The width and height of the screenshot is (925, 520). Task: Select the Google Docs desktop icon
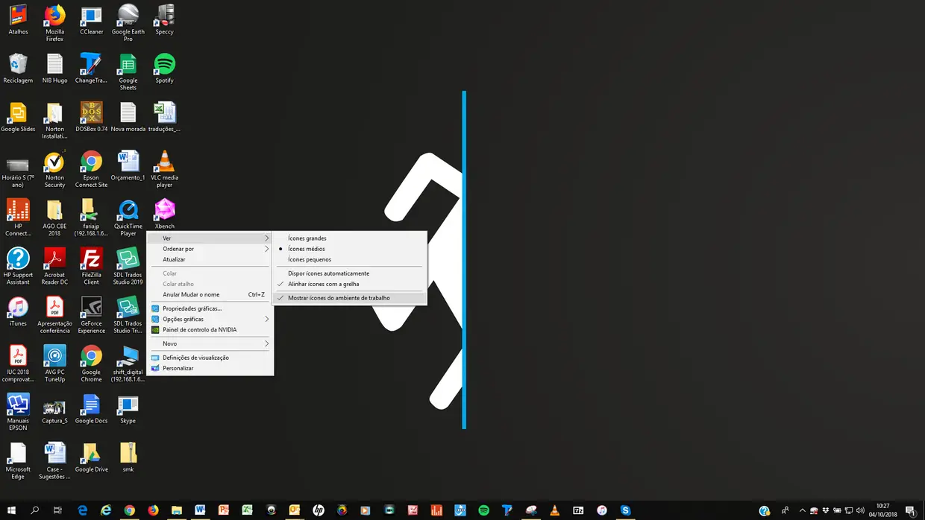(x=91, y=409)
